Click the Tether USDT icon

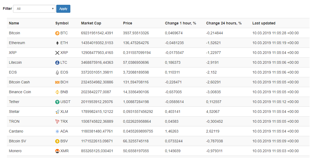pyautogui.click(x=57, y=102)
